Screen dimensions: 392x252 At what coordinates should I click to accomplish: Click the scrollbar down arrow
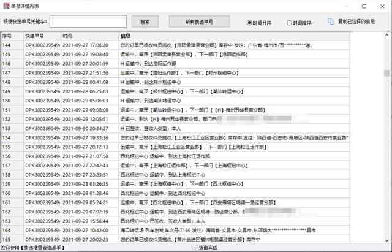[x=386, y=240]
